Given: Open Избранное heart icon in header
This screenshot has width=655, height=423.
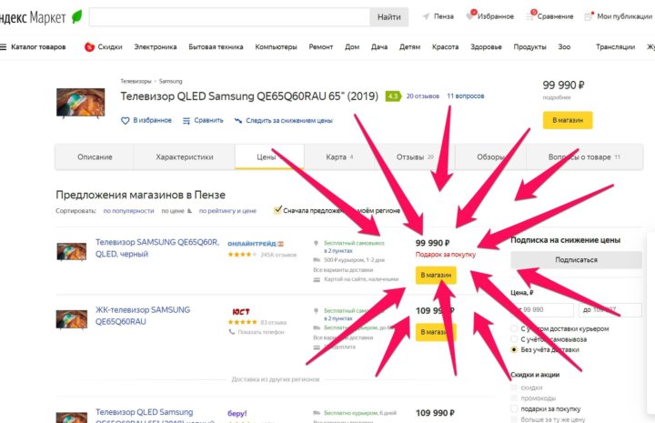Looking at the screenshot, I should 471,15.
